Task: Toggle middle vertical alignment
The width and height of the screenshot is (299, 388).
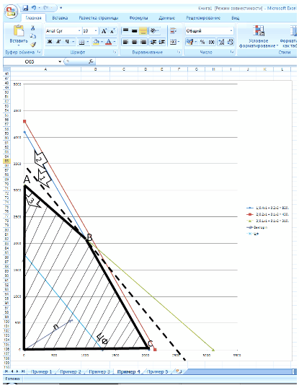Action: point(134,31)
